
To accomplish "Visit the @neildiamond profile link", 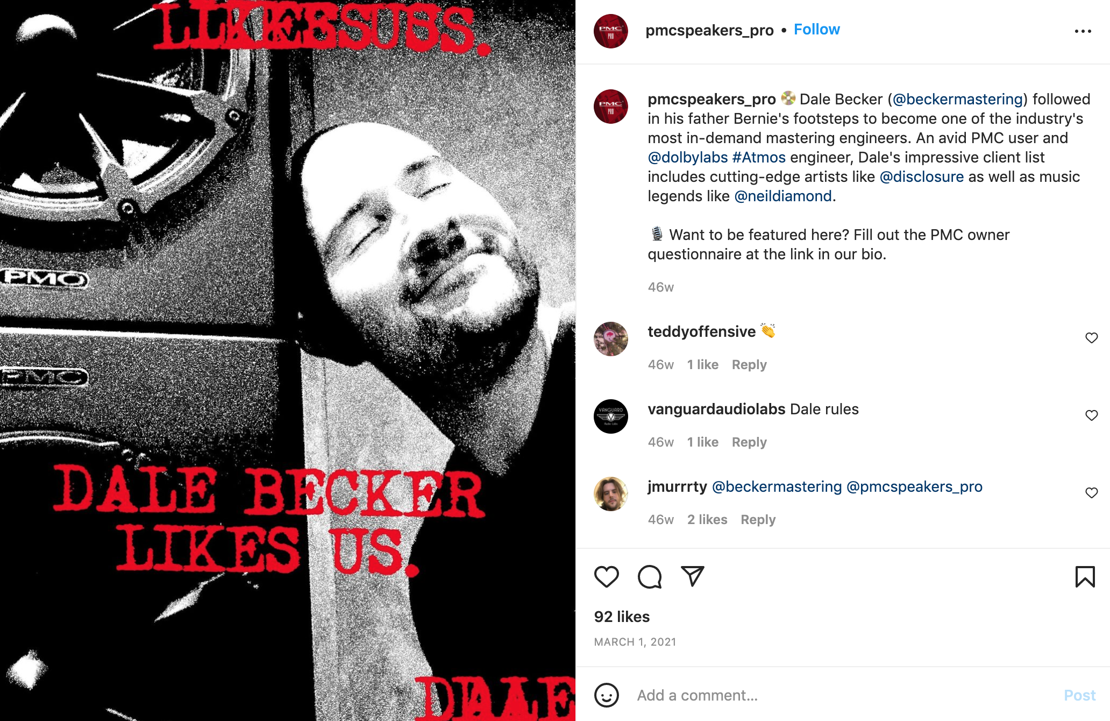I will [783, 196].
